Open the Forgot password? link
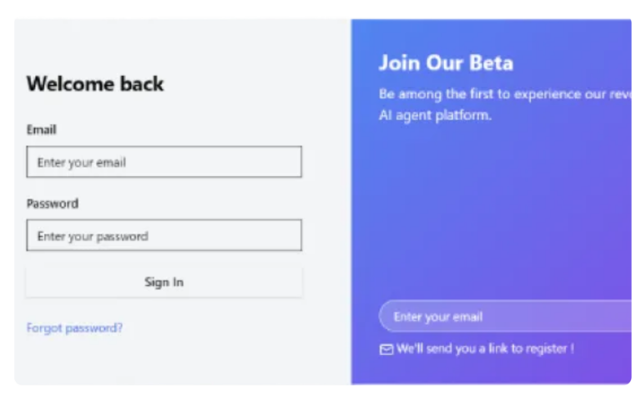This screenshot has height=401, width=641. (74, 327)
